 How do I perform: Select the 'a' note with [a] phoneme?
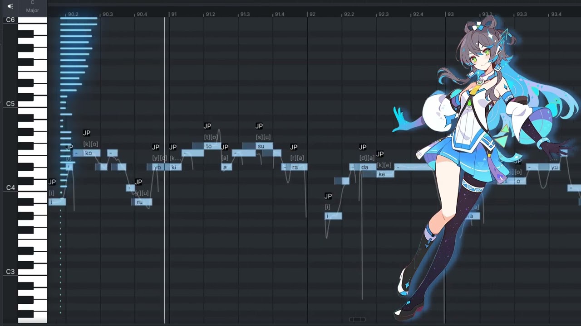[x=226, y=168]
